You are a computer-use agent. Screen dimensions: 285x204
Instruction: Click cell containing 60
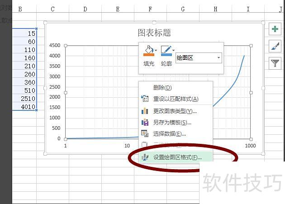[x=24, y=42]
